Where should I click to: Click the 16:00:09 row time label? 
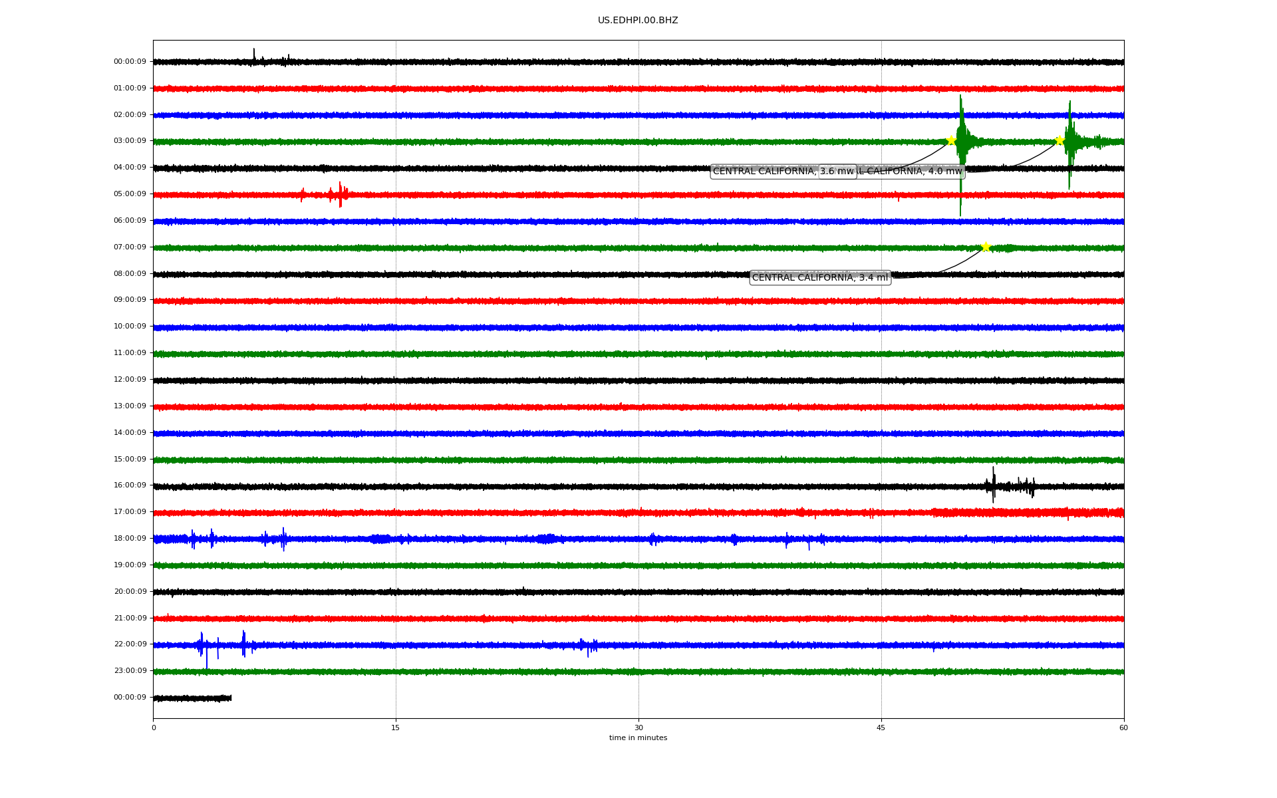[130, 485]
